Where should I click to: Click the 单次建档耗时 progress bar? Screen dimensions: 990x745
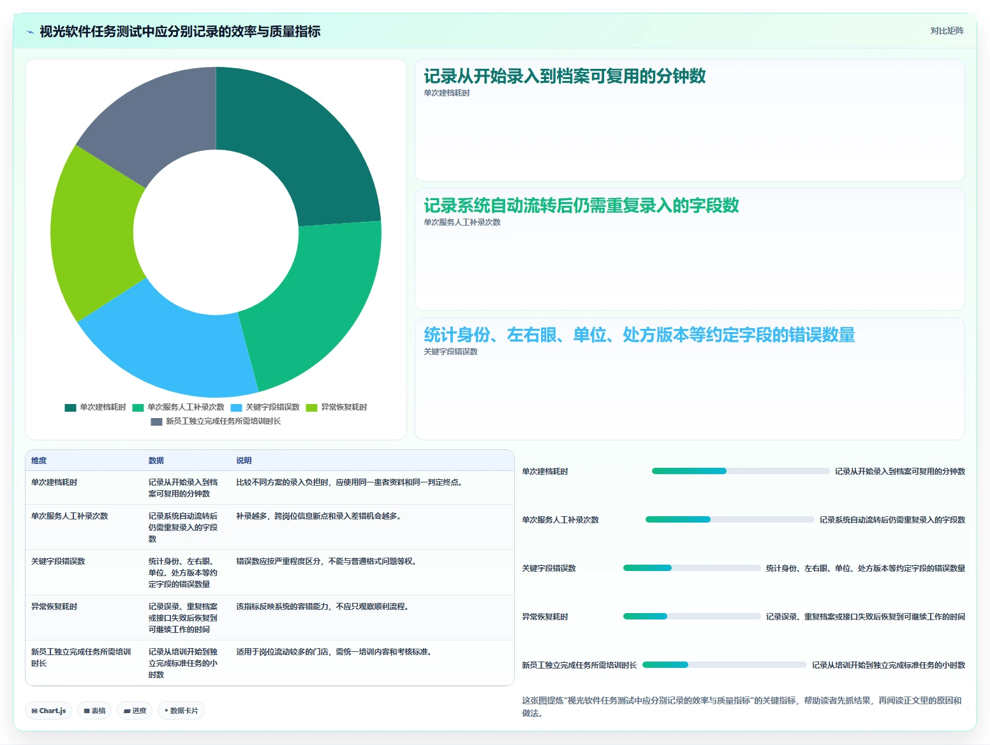(740, 471)
